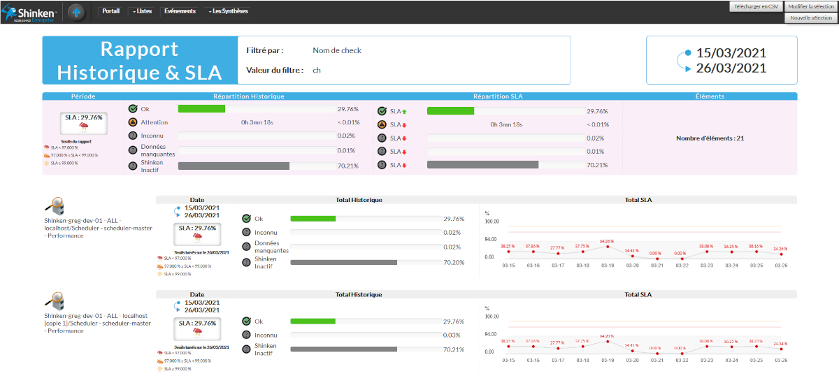Click the Ok green progress bar in Répartition Historique
Viewport: 839px width, 376px height.
201,109
